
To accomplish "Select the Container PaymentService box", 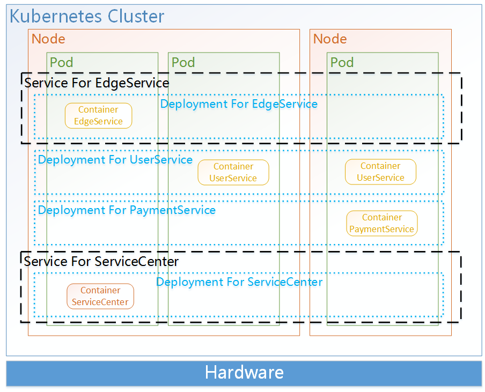I will (x=381, y=224).
